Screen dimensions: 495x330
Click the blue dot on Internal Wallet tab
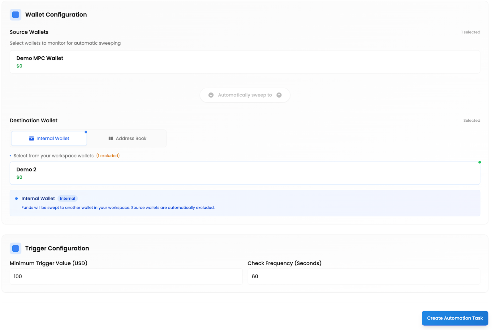click(86, 132)
